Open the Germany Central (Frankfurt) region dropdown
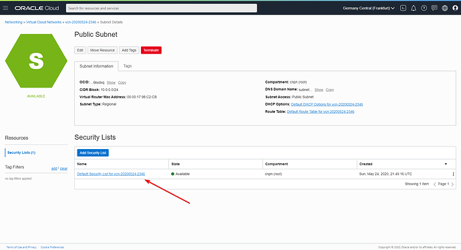 368,8
